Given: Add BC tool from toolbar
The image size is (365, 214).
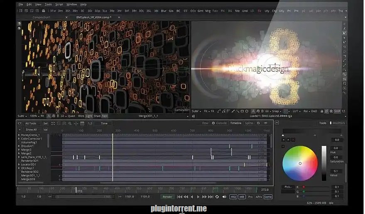Looking at the screenshot, I should (x=178, y=11).
